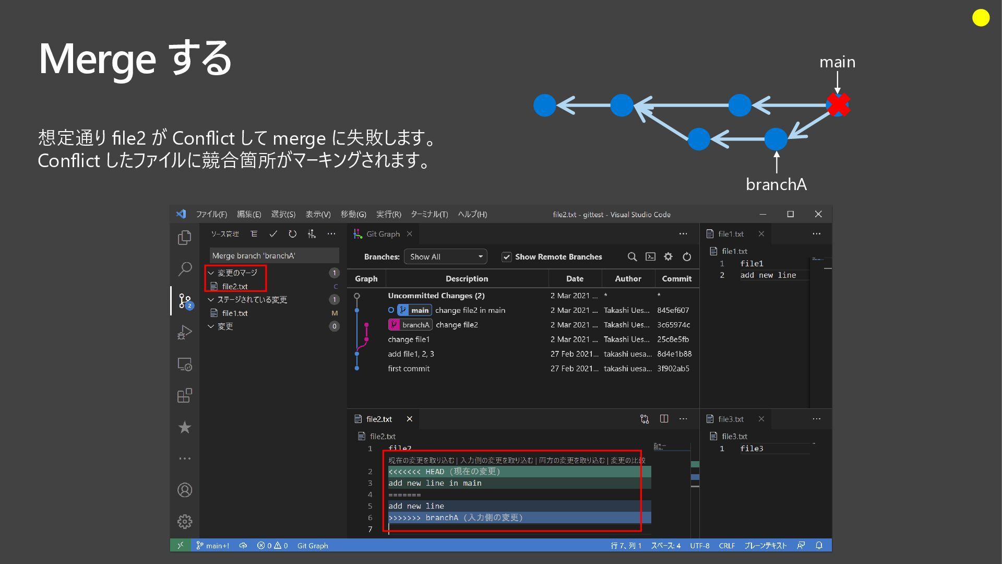1002x564 pixels.
Task: Open the terminal icon in Git Graph toolbar
Action: coord(650,256)
